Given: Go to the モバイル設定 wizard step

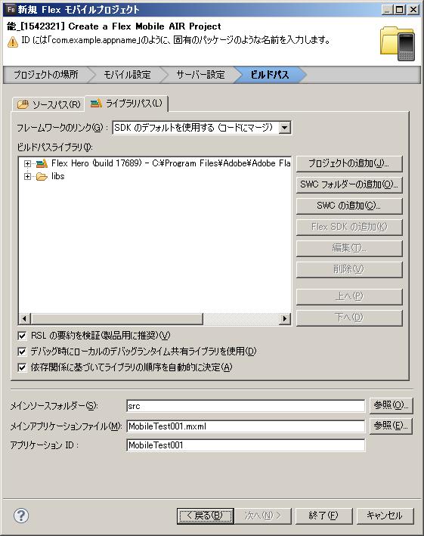Looking at the screenshot, I should (x=127, y=75).
